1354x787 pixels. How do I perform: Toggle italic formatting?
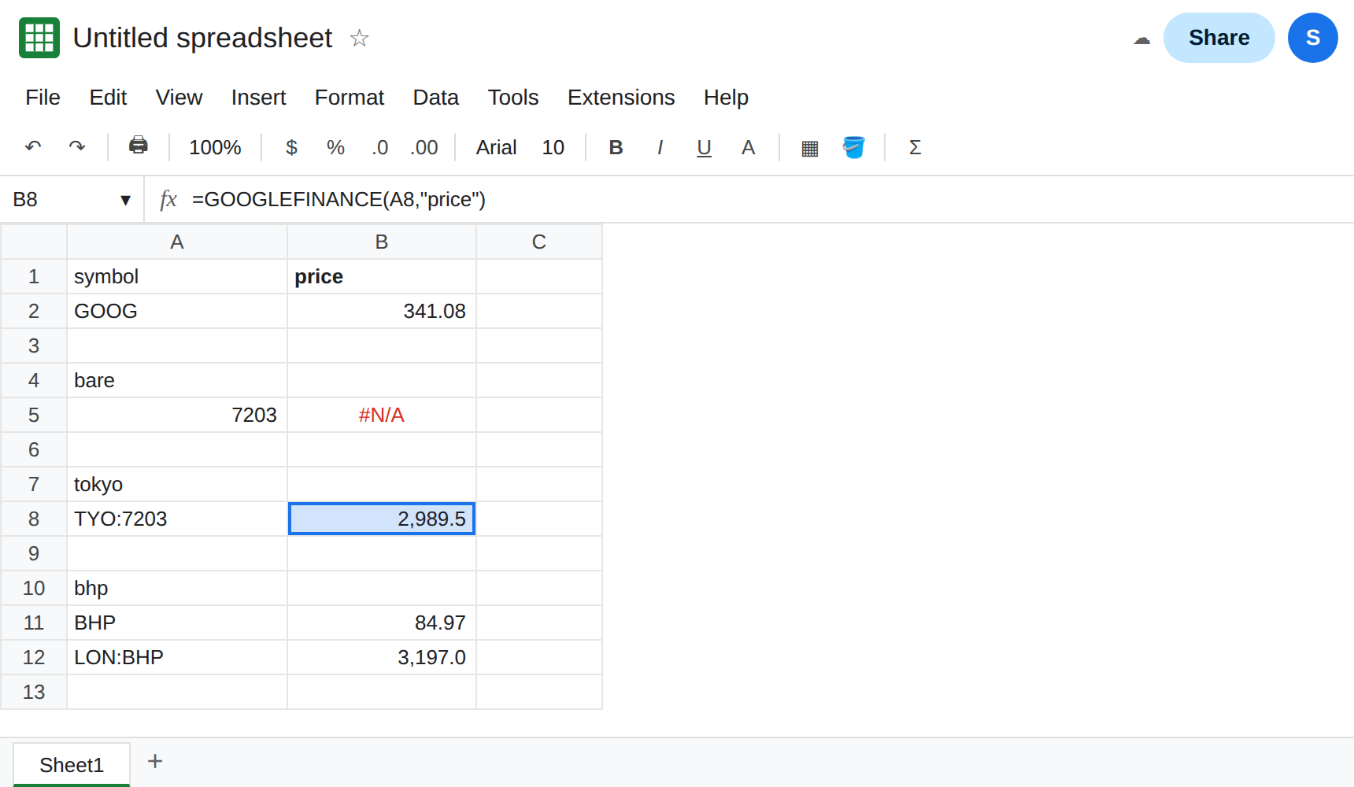pos(660,147)
